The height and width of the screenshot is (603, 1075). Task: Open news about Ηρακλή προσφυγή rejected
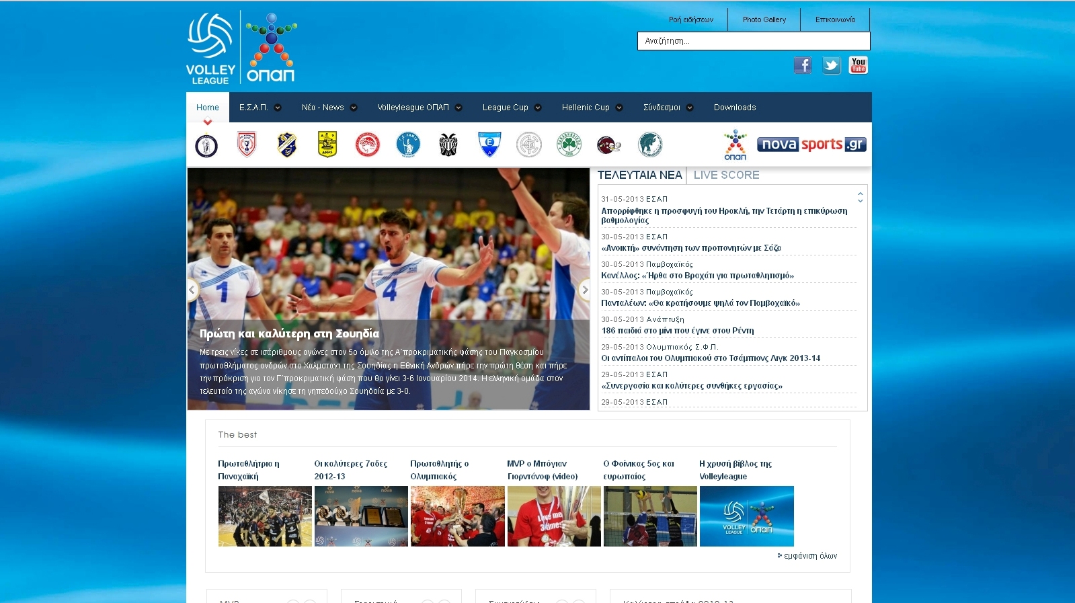click(724, 215)
